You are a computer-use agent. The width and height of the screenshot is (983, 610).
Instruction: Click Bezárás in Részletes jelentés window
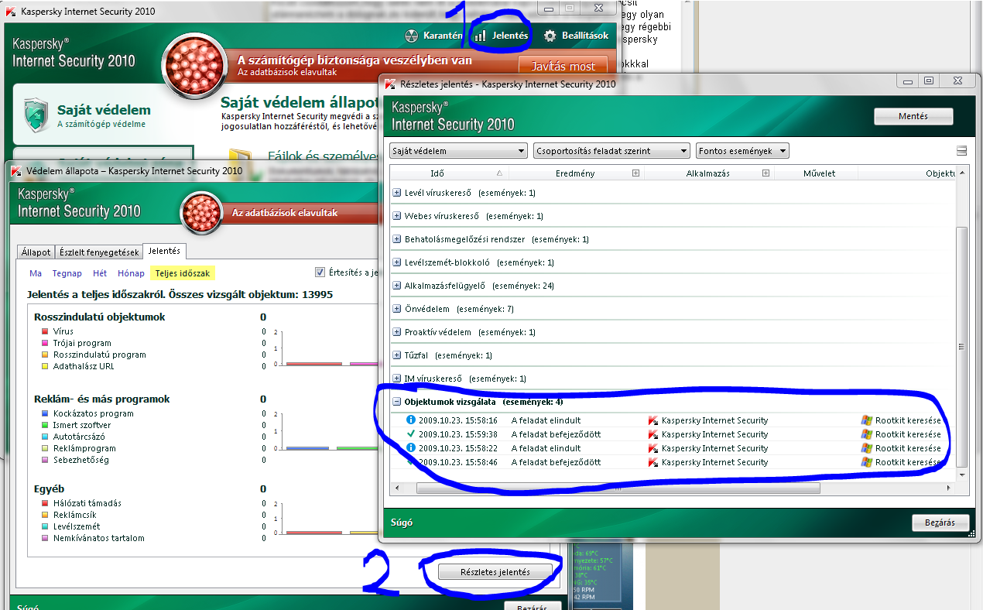[941, 523]
